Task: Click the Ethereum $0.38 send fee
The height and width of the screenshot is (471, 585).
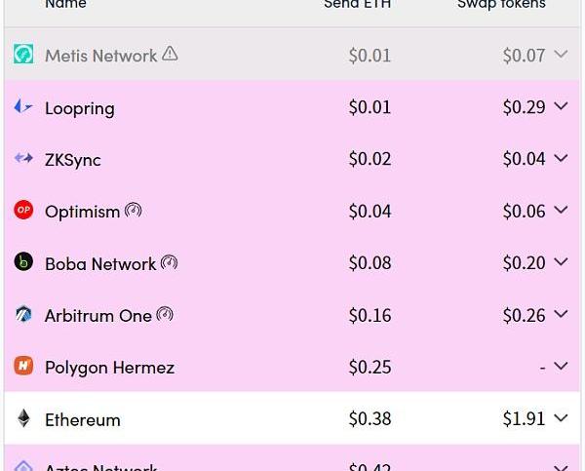Action: tap(370, 419)
